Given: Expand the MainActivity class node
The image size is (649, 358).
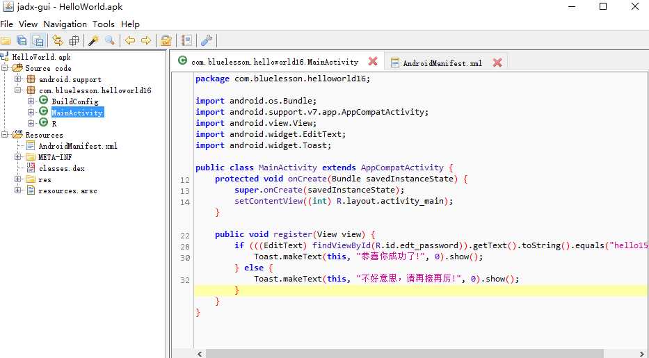Looking at the screenshot, I should point(31,112).
